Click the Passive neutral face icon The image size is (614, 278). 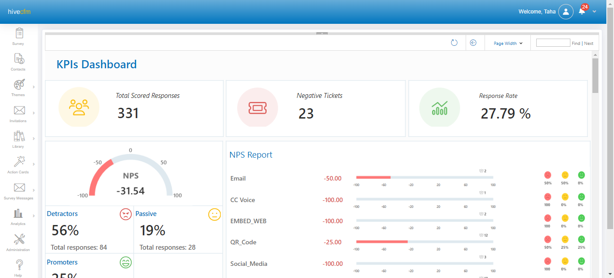[x=214, y=214]
